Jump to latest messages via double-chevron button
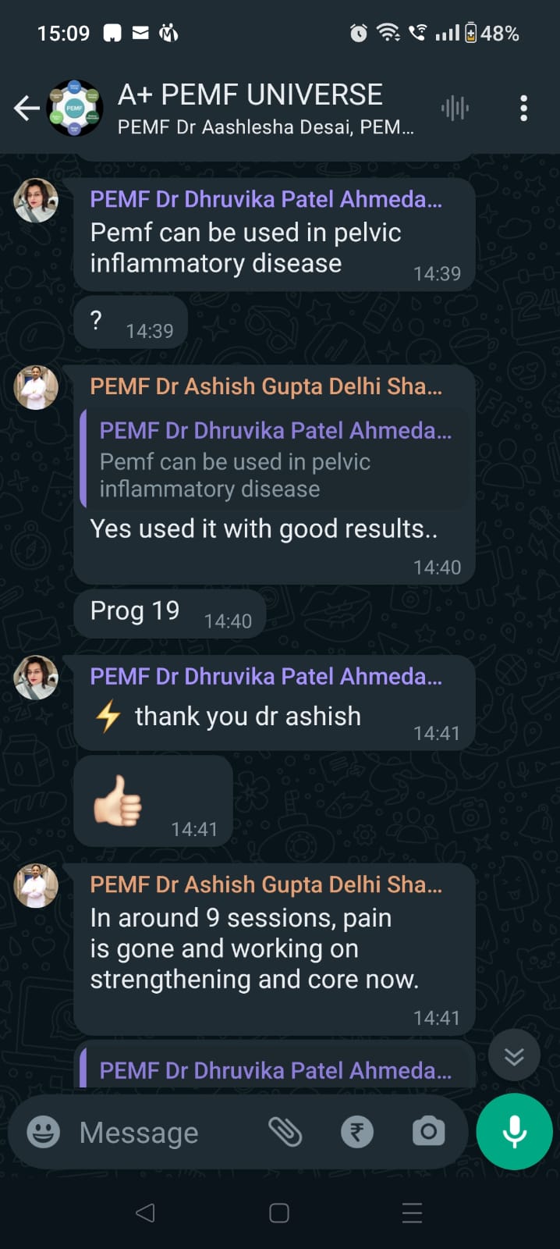Screen dimensions: 560x1249 [x=514, y=1055]
